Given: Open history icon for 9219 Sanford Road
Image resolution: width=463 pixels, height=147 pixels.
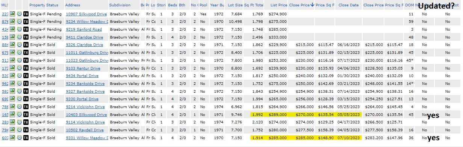Looking at the screenshot, I should [x=19, y=30].
